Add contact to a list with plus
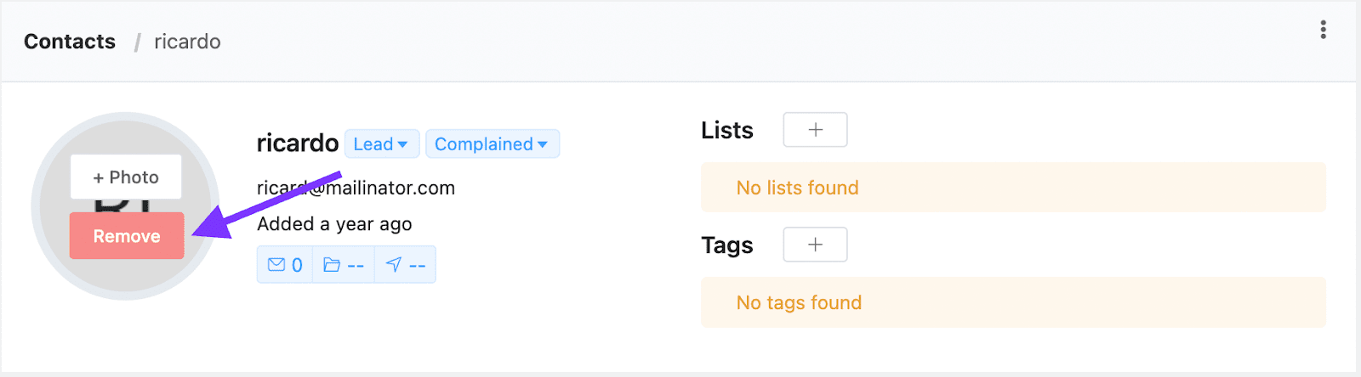Image resolution: width=1361 pixels, height=377 pixels. tap(815, 130)
